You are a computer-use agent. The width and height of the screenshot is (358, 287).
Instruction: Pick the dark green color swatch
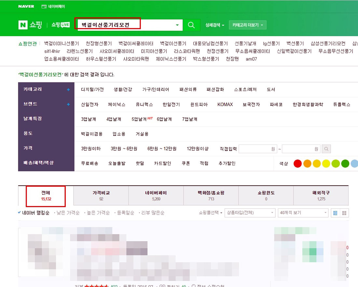point(345,164)
